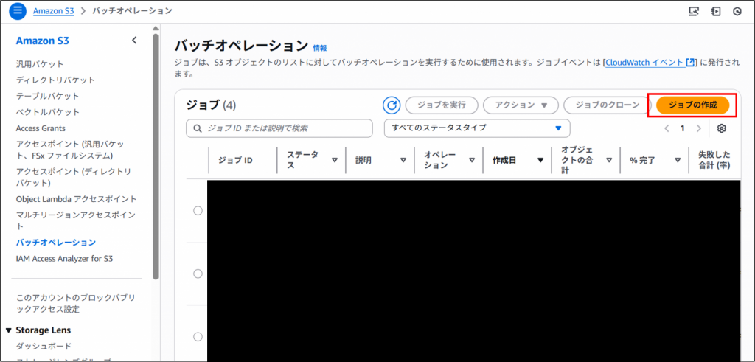The image size is (755, 362).
Task: Click the next page arrow icon
Action: [x=699, y=128]
